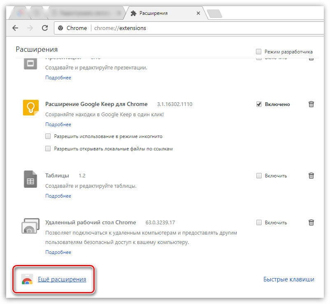Click the Таблицы spreadsheet icon
The height and width of the screenshot is (304, 330).
(x=30, y=179)
